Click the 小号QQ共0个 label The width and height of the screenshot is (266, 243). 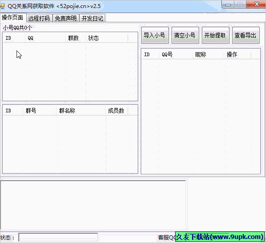tap(17, 28)
